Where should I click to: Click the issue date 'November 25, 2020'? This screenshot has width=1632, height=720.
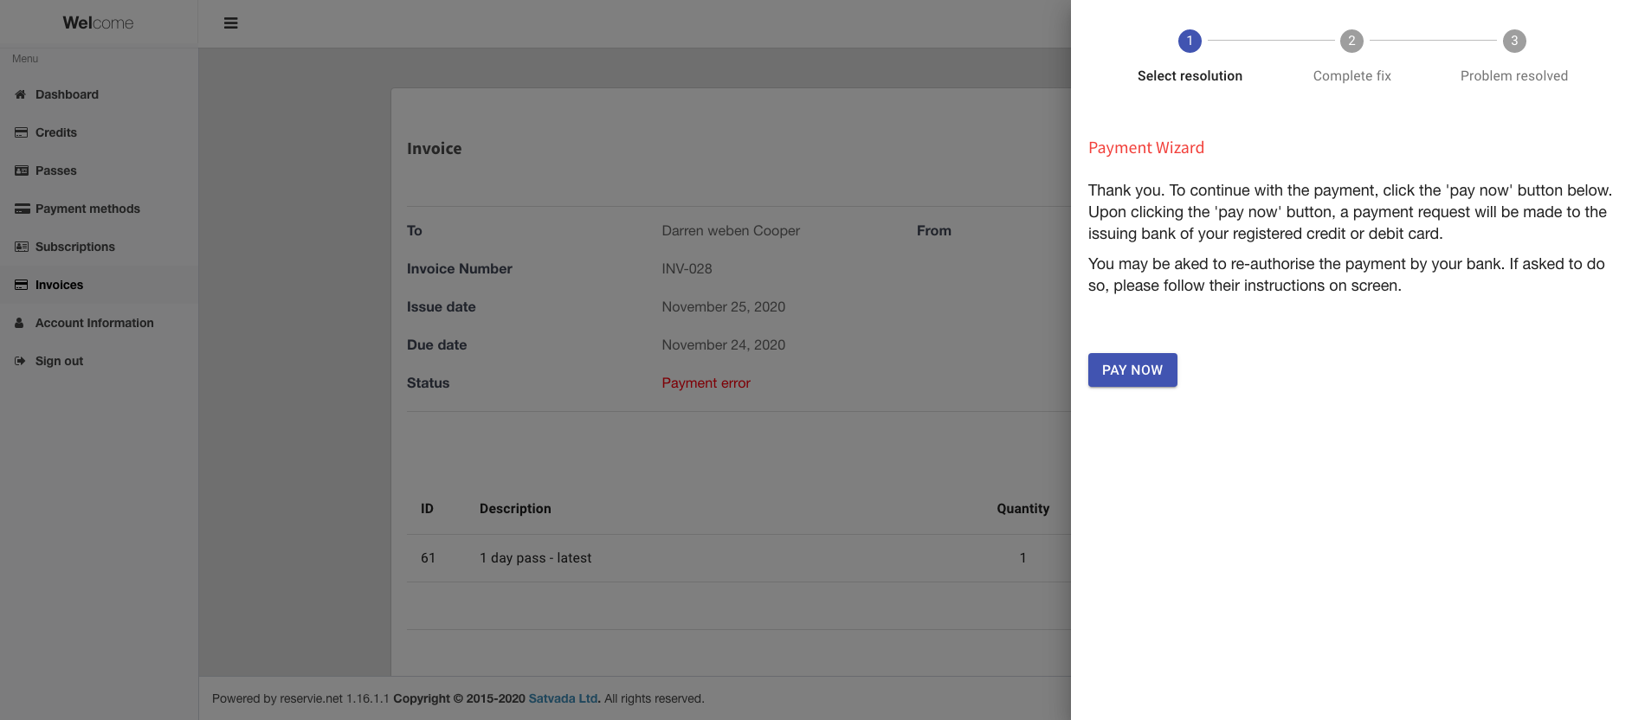point(723,306)
